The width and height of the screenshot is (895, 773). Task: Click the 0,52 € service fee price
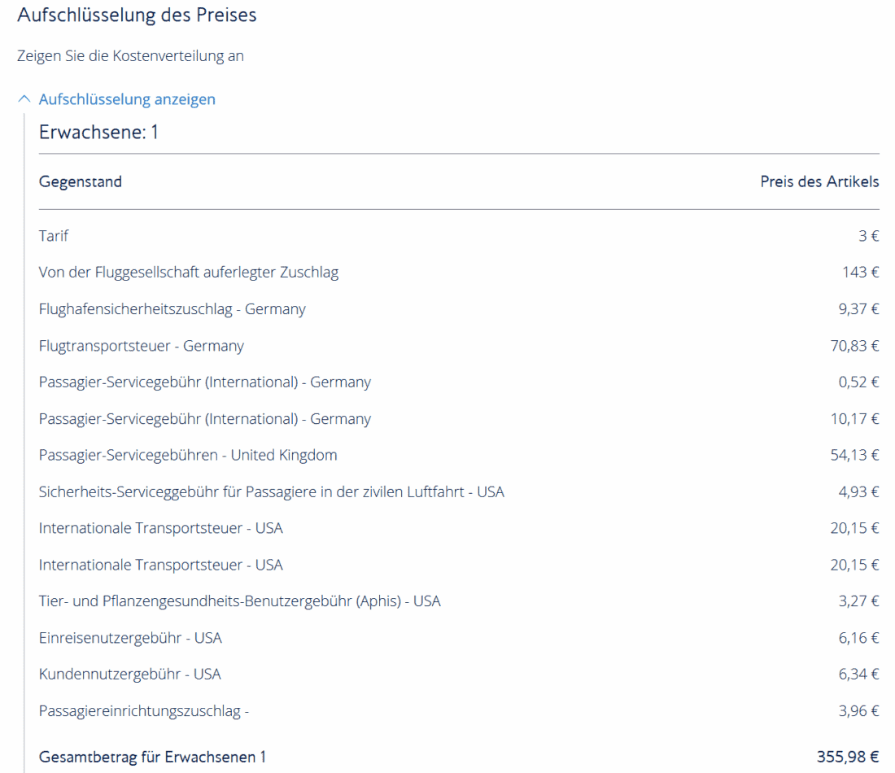coord(858,382)
